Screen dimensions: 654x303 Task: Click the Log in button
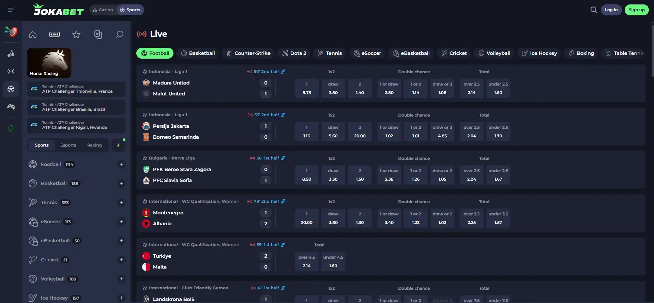pos(611,10)
